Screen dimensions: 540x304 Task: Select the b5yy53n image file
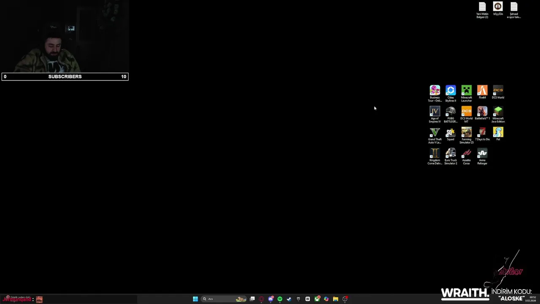[498, 9]
